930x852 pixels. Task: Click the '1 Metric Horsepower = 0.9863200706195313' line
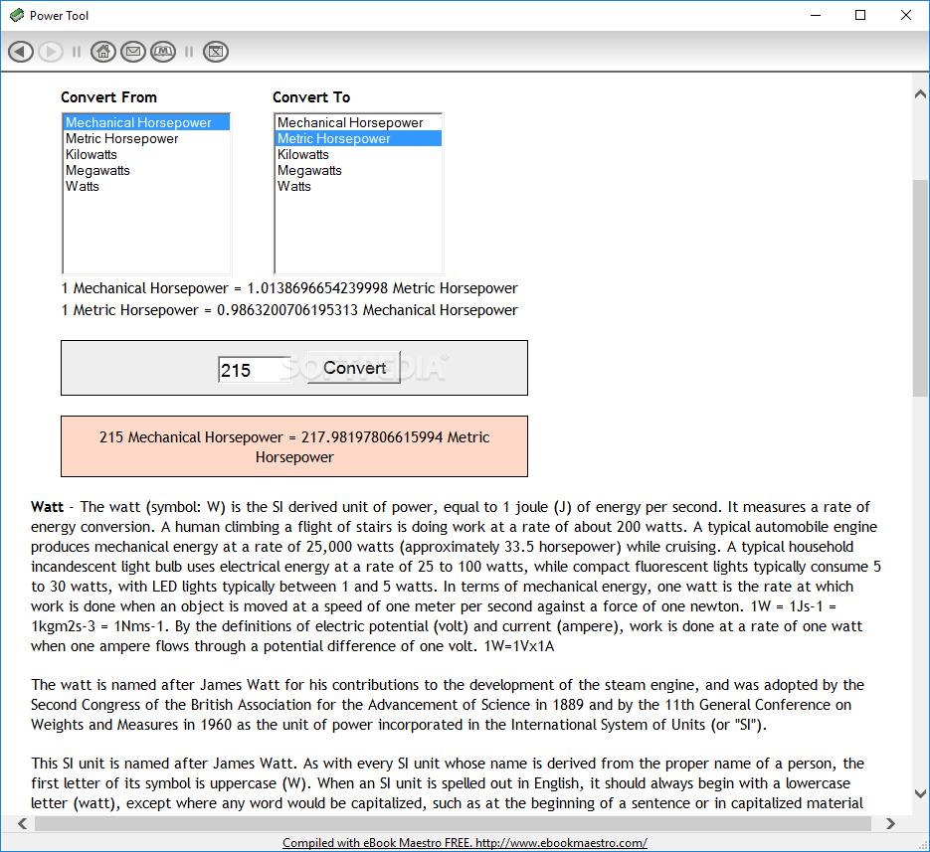click(x=289, y=311)
